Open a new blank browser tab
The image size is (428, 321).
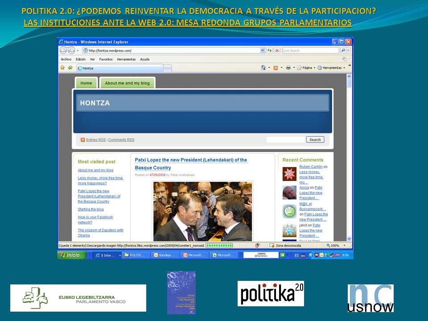(x=167, y=69)
